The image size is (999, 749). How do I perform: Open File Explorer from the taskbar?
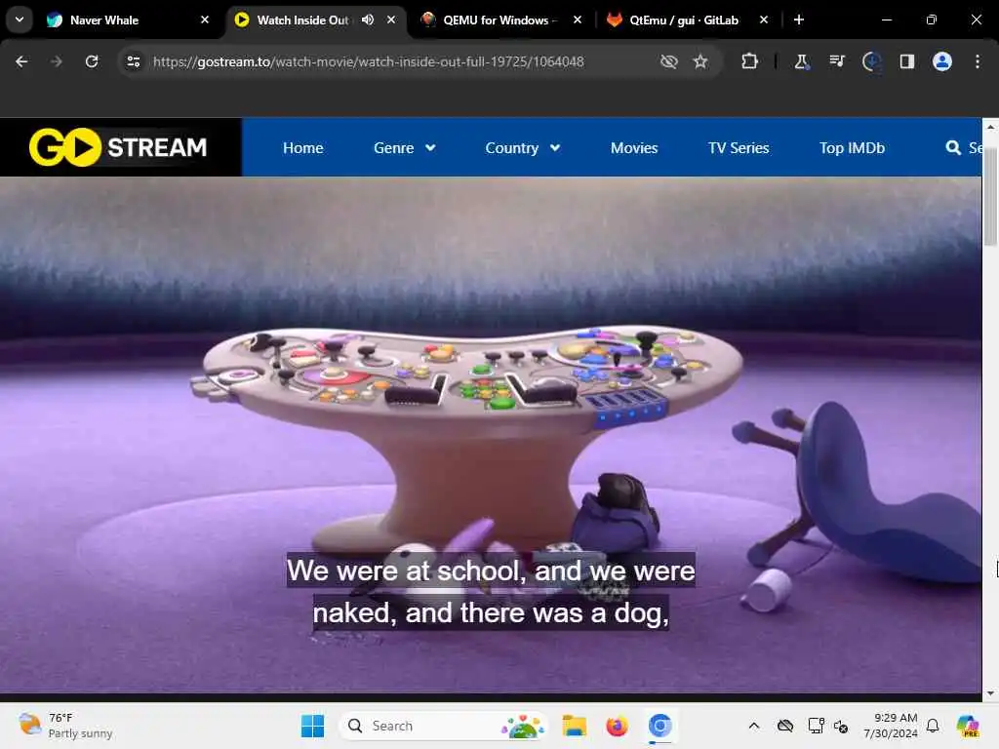(574, 726)
